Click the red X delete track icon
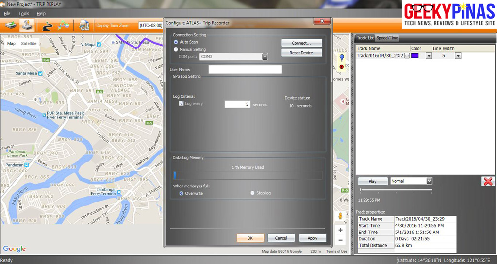The image size is (497, 264). pos(488,181)
